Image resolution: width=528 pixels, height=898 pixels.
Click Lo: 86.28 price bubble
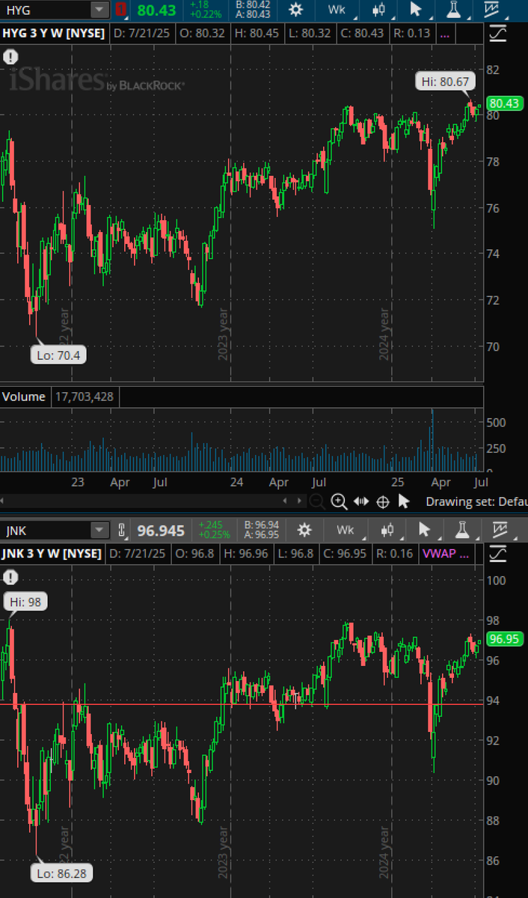click(x=62, y=873)
